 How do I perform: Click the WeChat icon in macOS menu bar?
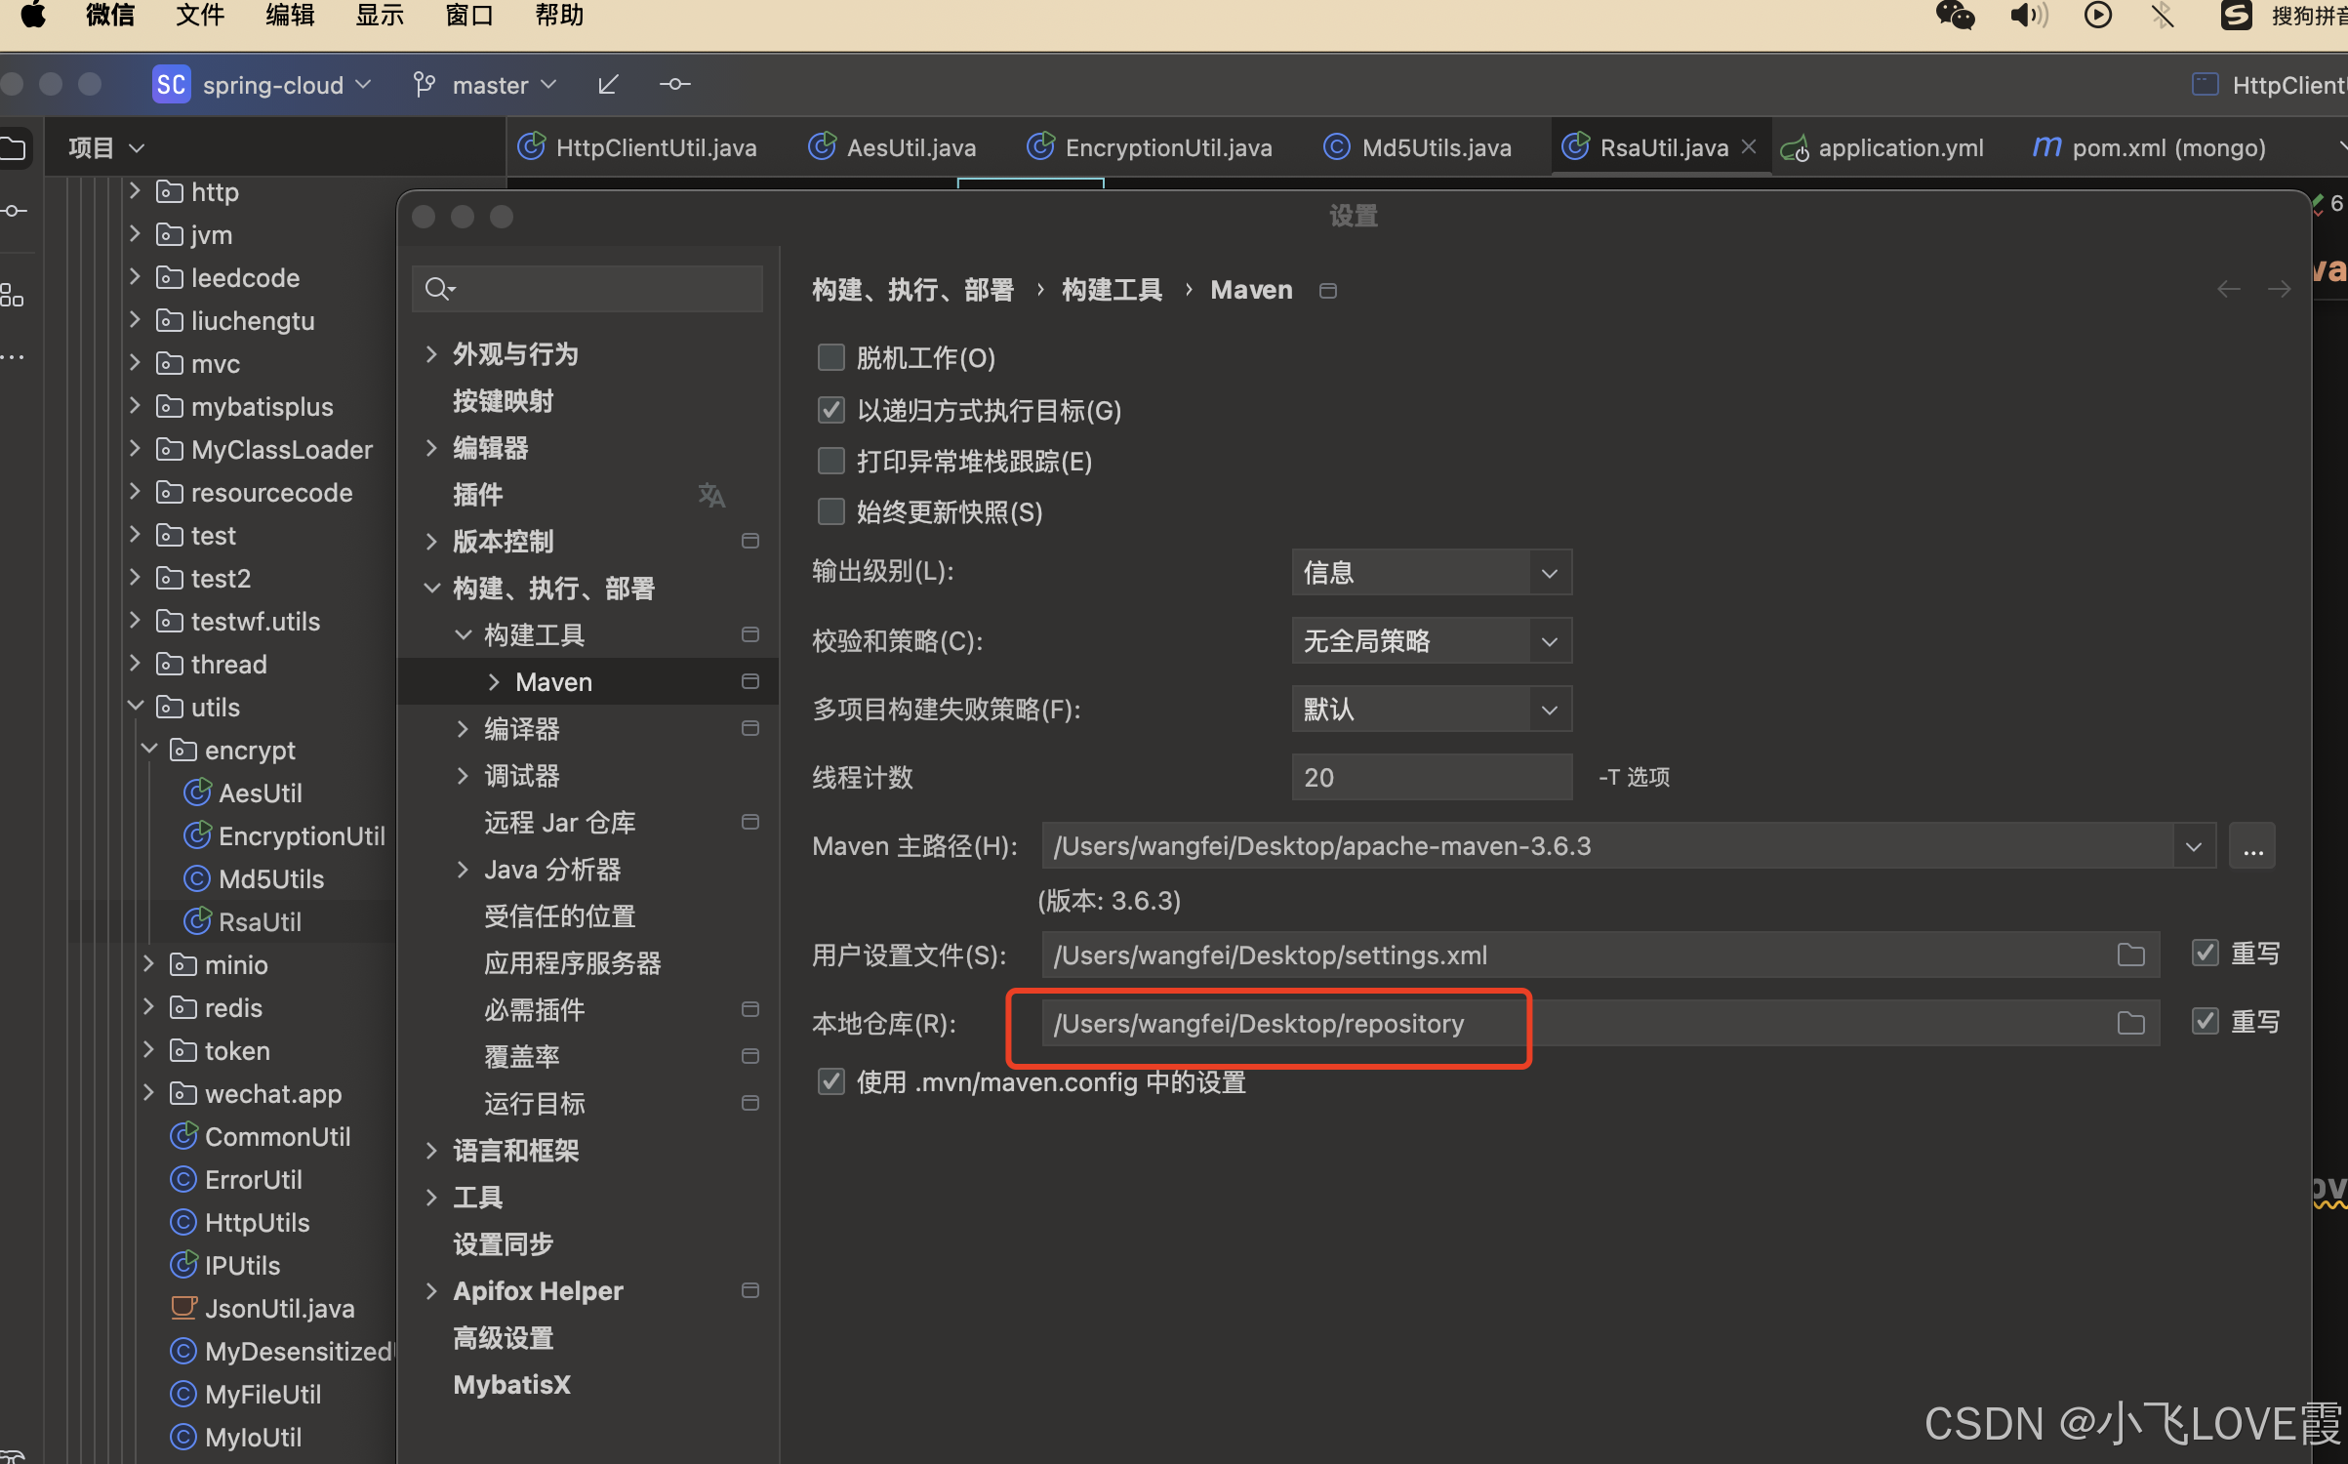tap(1955, 16)
